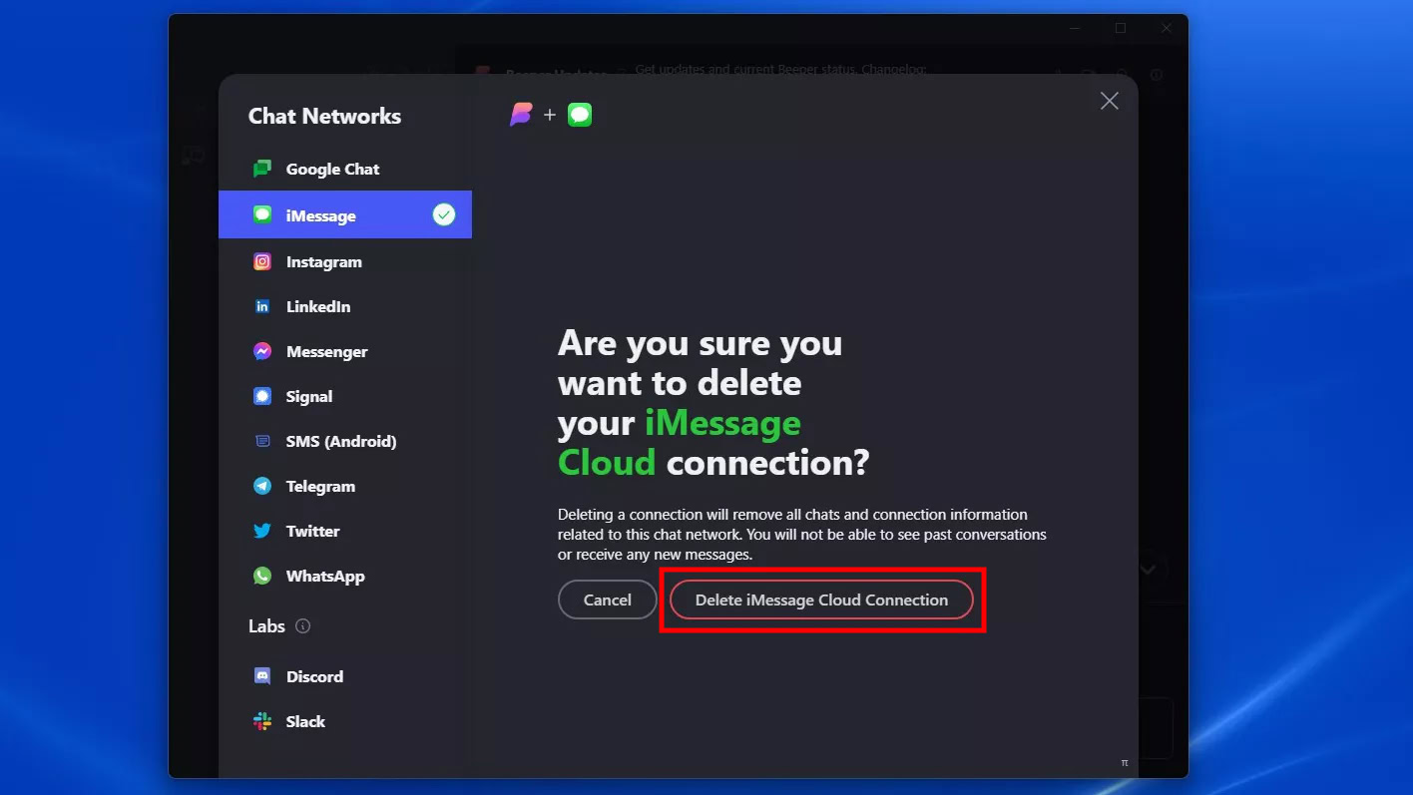Click the Instagram logo icon
The image size is (1413, 795).
pyautogui.click(x=262, y=262)
